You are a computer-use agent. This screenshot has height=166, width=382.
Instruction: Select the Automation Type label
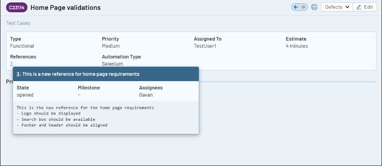click(x=121, y=57)
